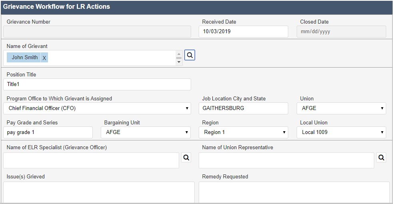Click the Union Representative name input box
Screen dimensions: 393x204
tap(286, 160)
